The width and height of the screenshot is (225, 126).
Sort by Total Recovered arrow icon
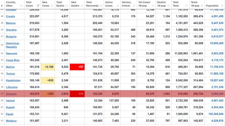(x=101, y=6)
